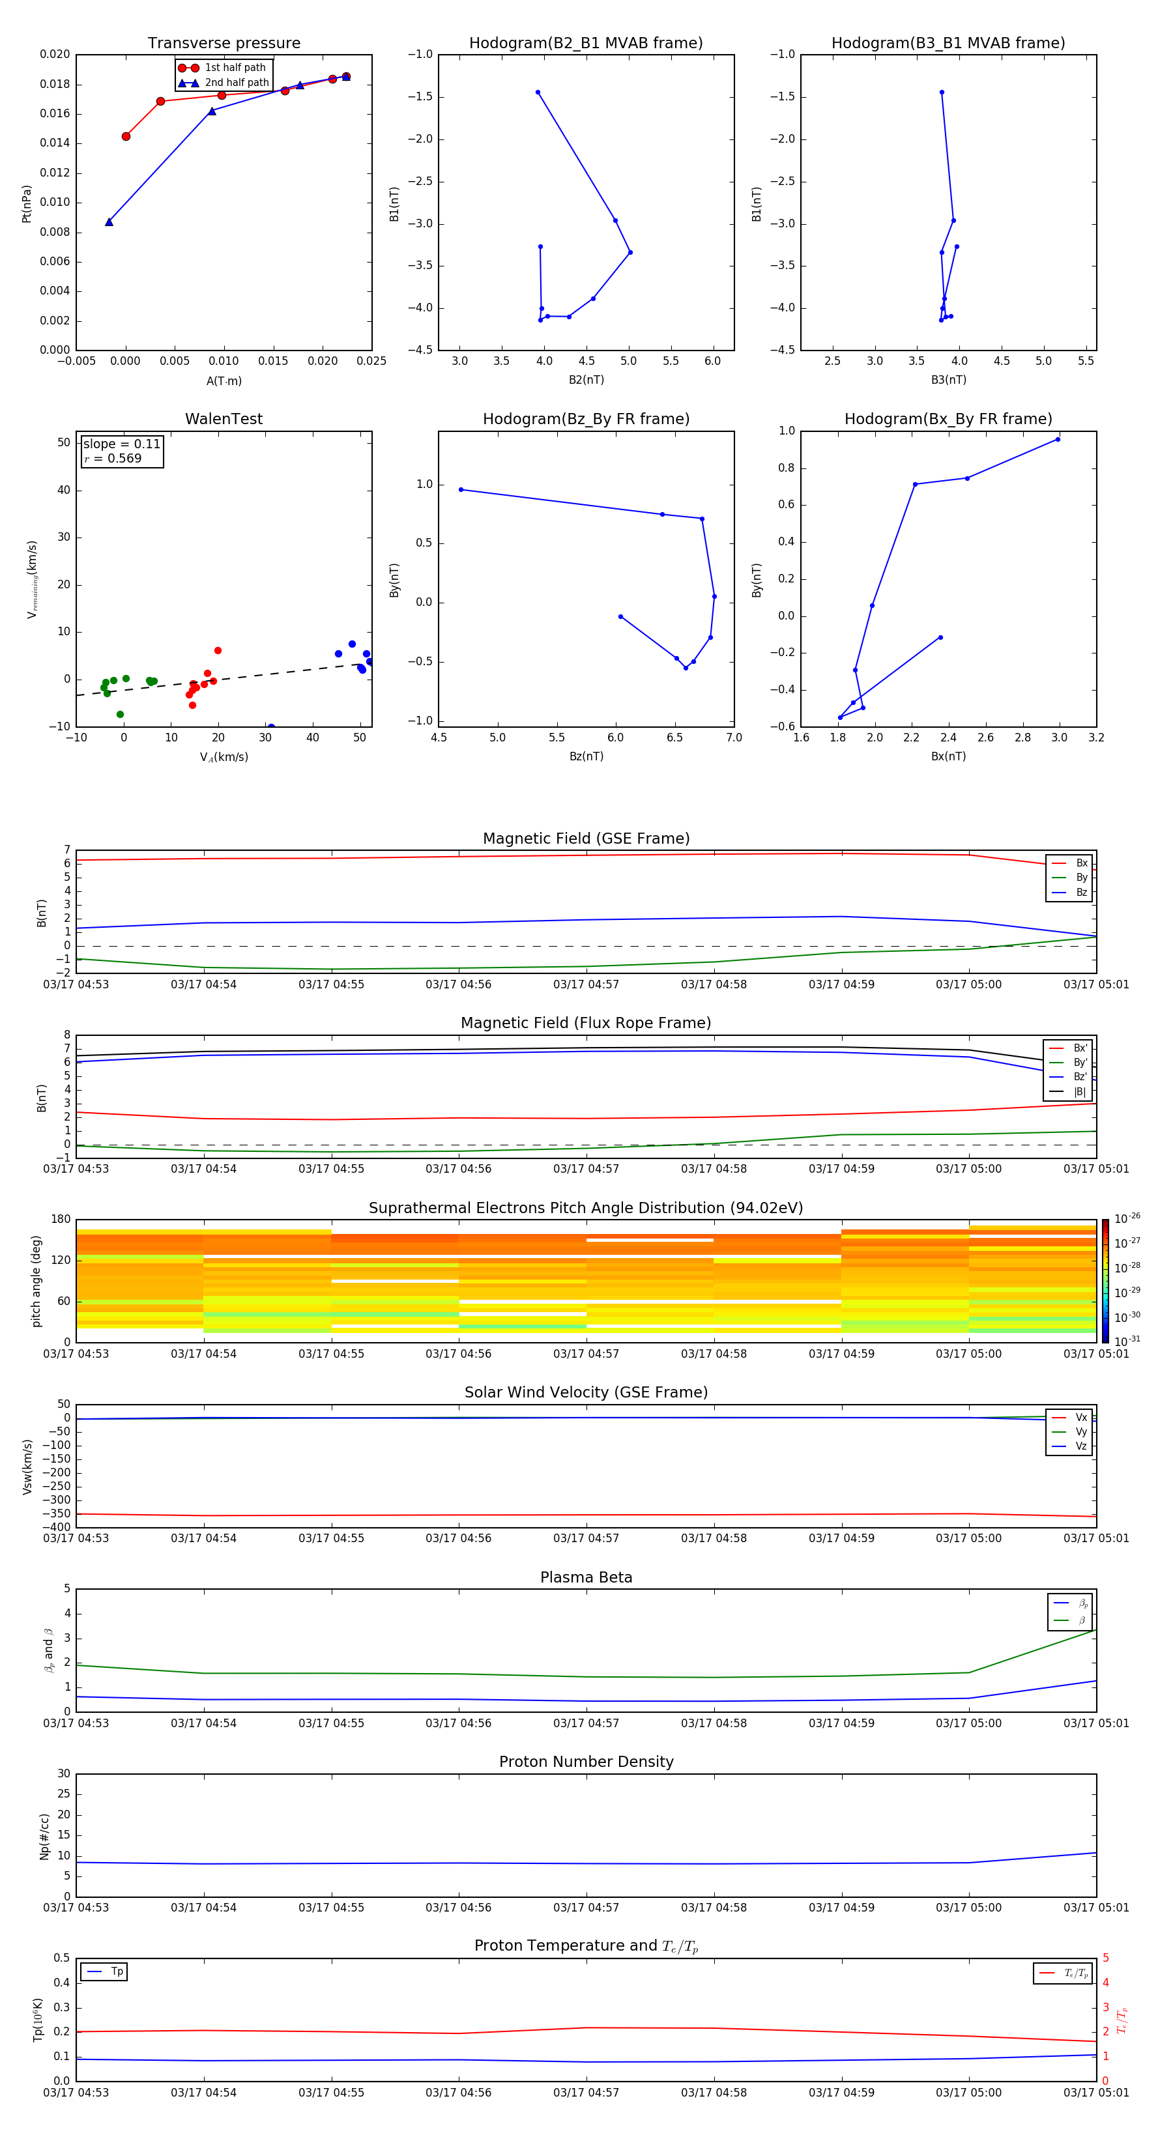Click the 'Hodogram(Bx_By FR frame)' title
The height and width of the screenshot is (2150, 1173).
(948, 419)
